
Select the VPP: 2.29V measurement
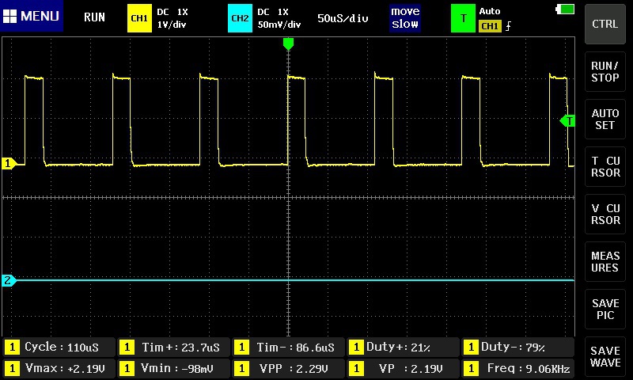(288, 368)
